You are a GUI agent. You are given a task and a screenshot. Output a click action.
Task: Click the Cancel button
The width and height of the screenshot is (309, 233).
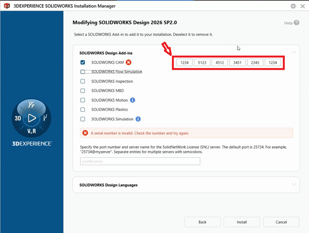tap(281, 222)
